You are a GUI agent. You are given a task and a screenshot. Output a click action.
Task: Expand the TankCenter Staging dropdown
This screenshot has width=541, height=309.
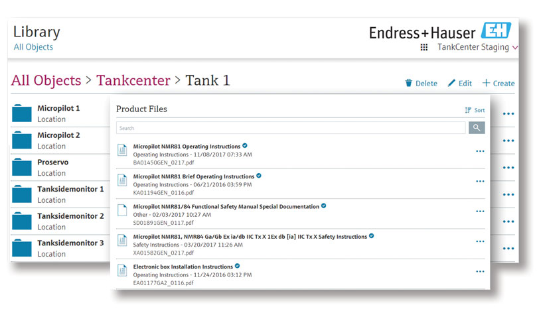tap(516, 48)
